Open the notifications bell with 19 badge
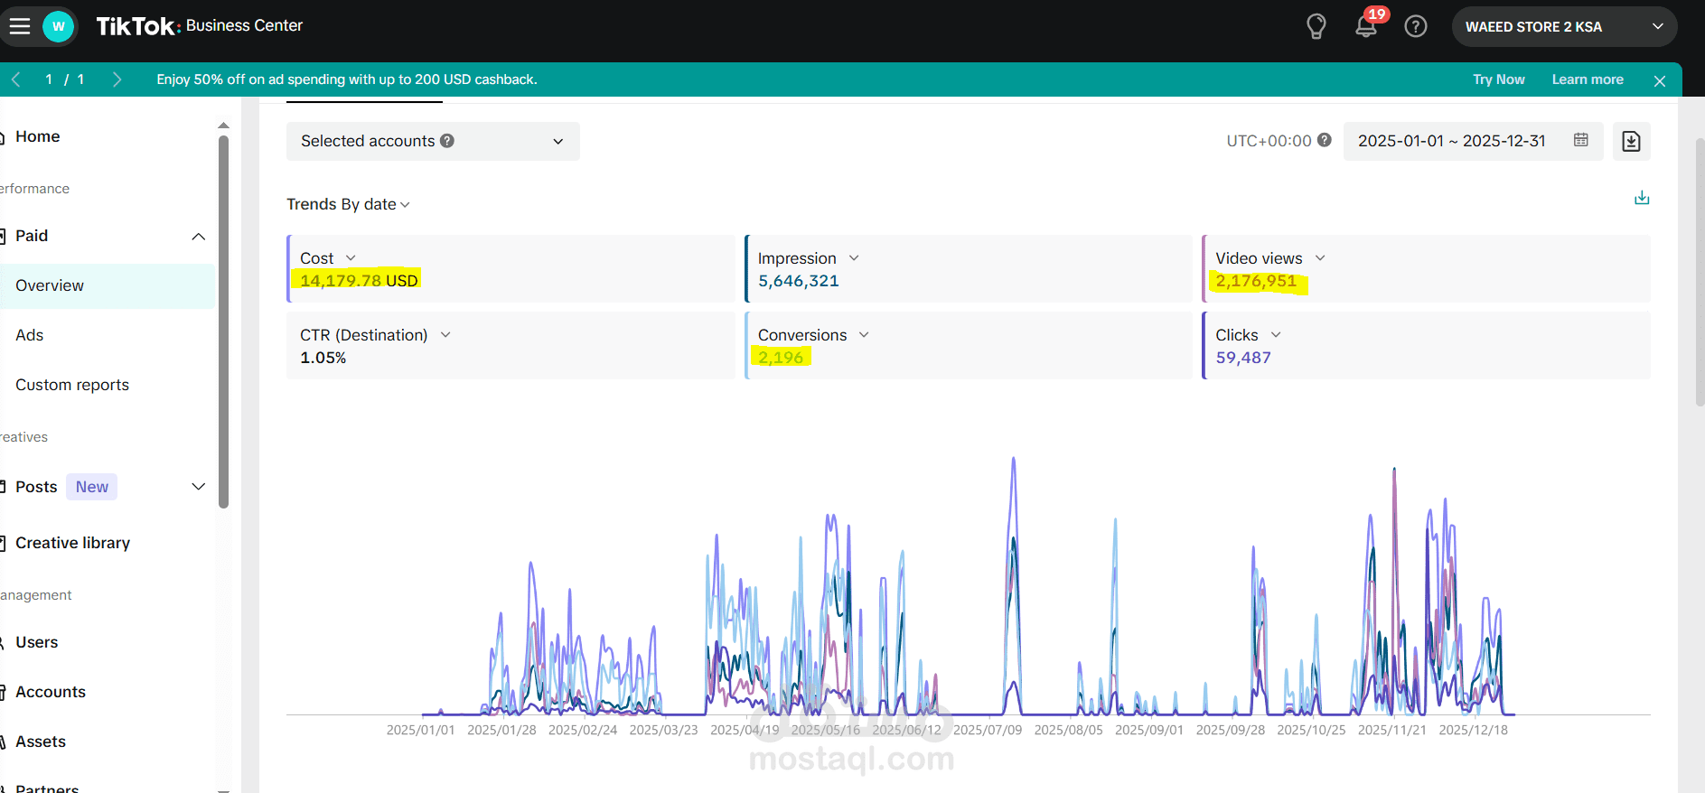The image size is (1705, 793). [x=1367, y=24]
